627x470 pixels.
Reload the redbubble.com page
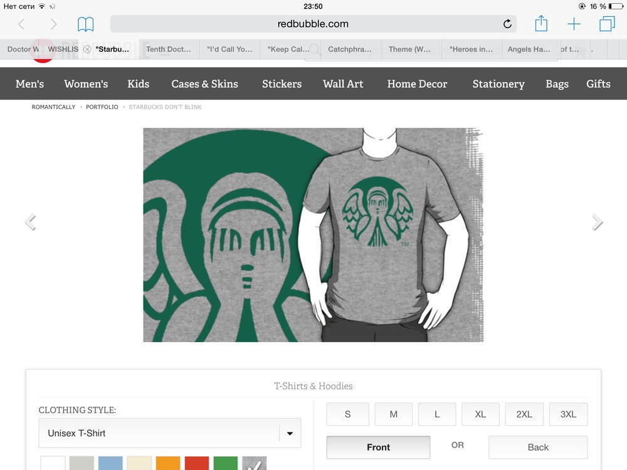507,24
